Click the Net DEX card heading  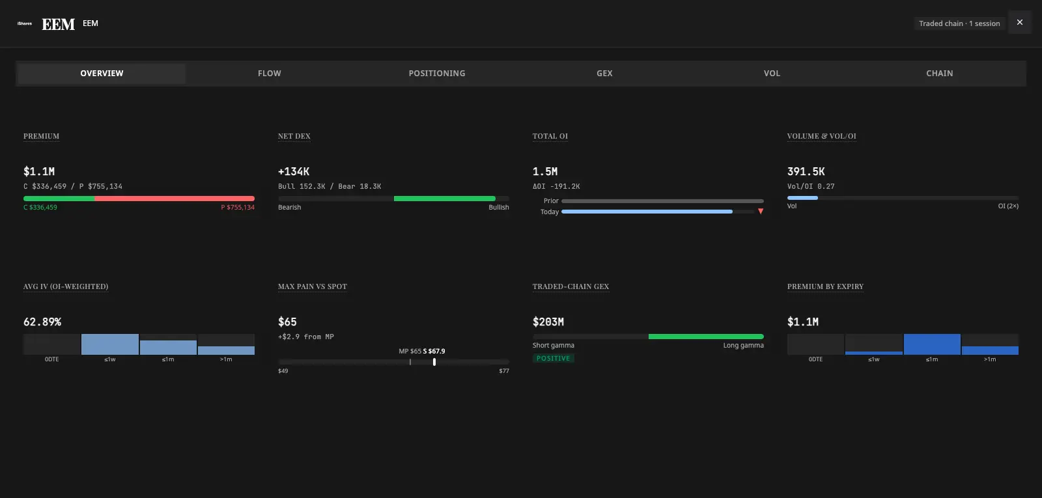[294, 136]
